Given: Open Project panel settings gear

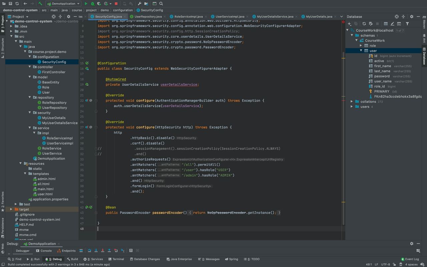Looking at the screenshot, I should coord(68,16).
